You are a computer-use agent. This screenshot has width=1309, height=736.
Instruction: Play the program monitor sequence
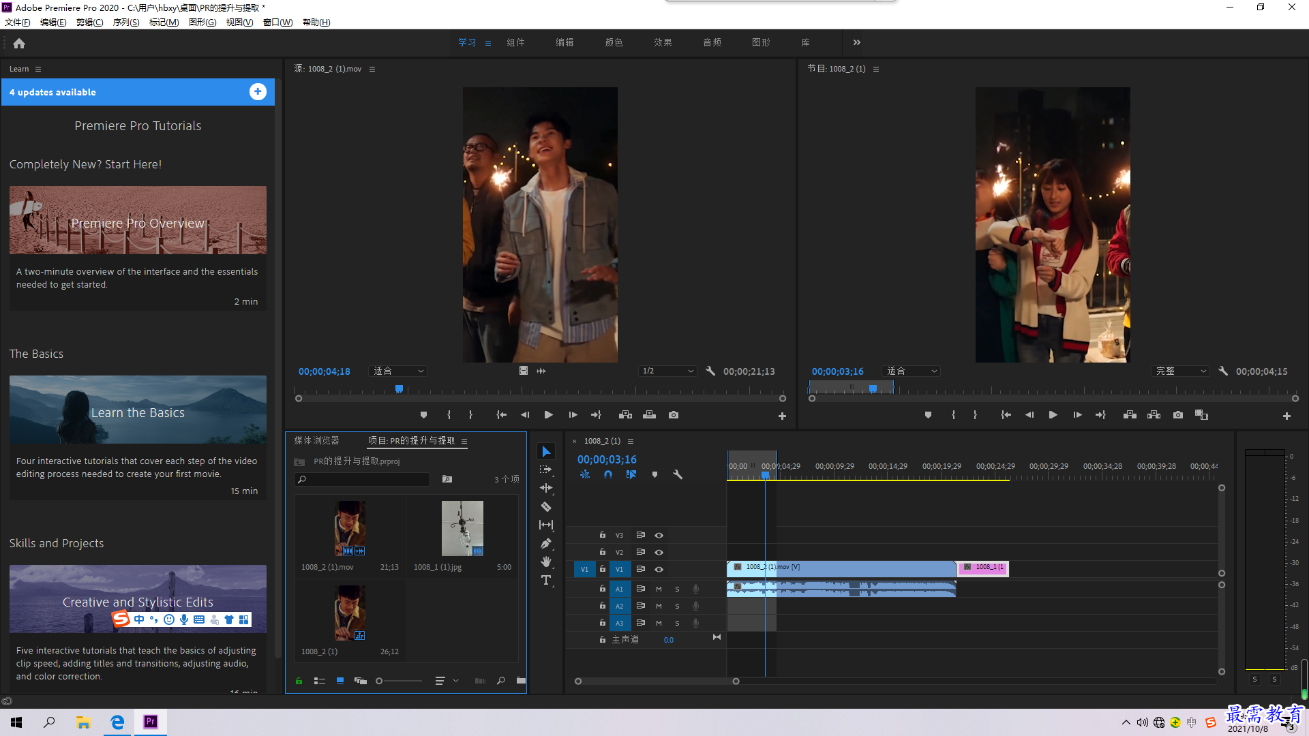pos(1053,415)
